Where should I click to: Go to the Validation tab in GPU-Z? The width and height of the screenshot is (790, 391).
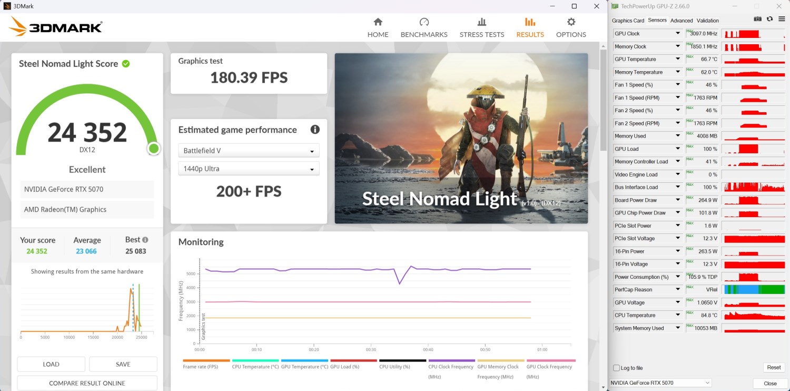(x=708, y=21)
